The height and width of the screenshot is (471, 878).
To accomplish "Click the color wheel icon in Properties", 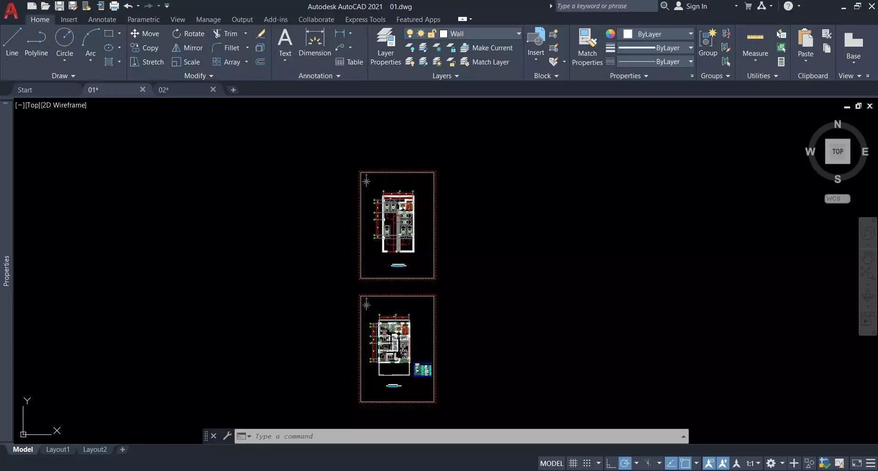I will (610, 34).
